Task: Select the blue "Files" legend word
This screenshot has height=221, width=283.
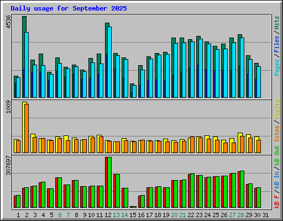Action: point(277,44)
